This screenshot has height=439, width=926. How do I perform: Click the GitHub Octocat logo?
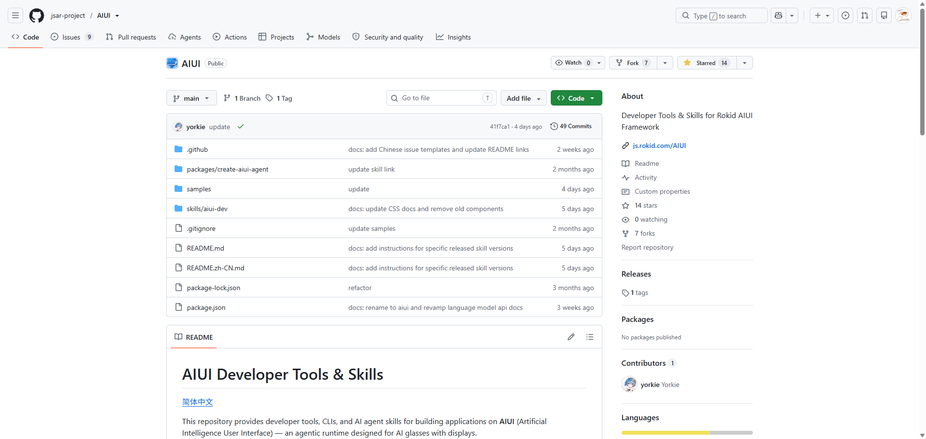[37, 15]
